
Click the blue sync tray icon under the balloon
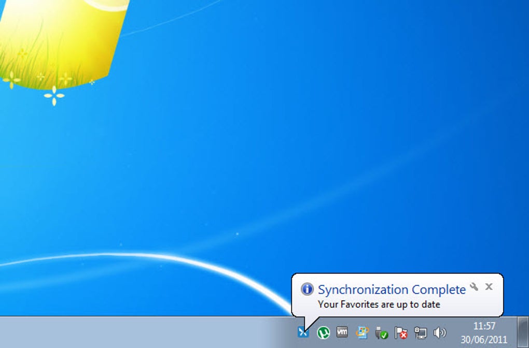point(303,332)
